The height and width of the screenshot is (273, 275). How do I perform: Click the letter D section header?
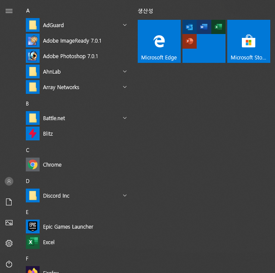pos(28,181)
